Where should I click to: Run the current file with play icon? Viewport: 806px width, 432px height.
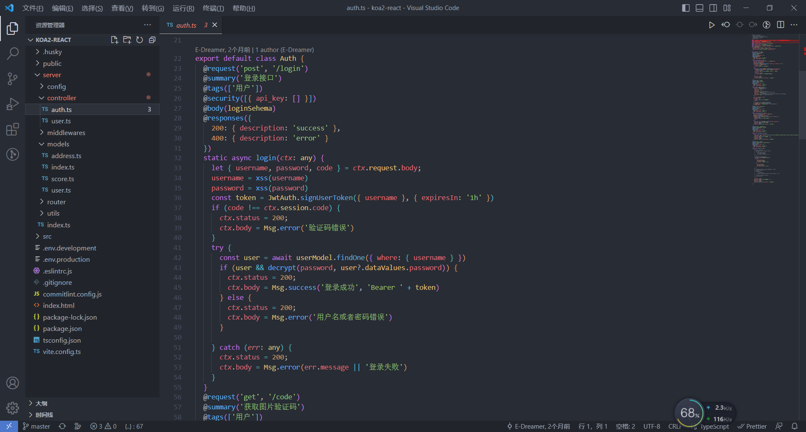(x=712, y=25)
